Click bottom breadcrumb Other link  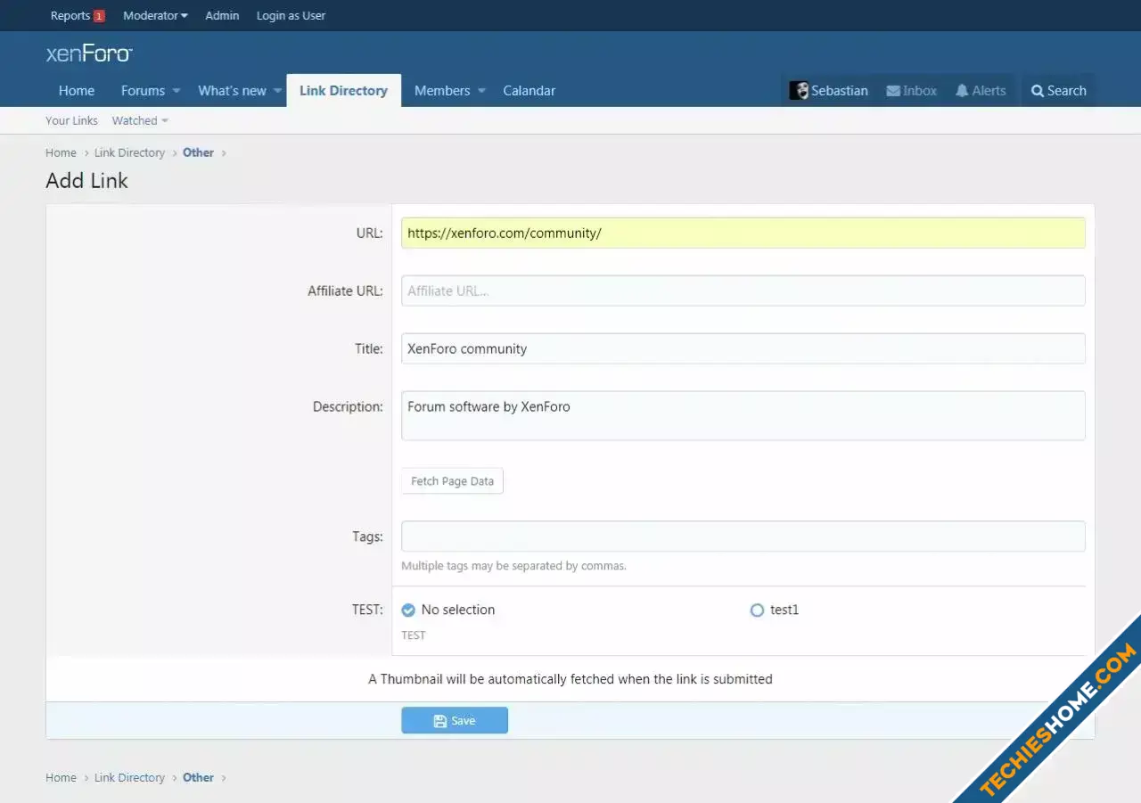coord(198,777)
